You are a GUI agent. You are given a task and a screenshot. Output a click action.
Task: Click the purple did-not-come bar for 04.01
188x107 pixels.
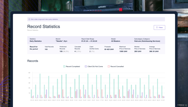(x=46, y=94)
